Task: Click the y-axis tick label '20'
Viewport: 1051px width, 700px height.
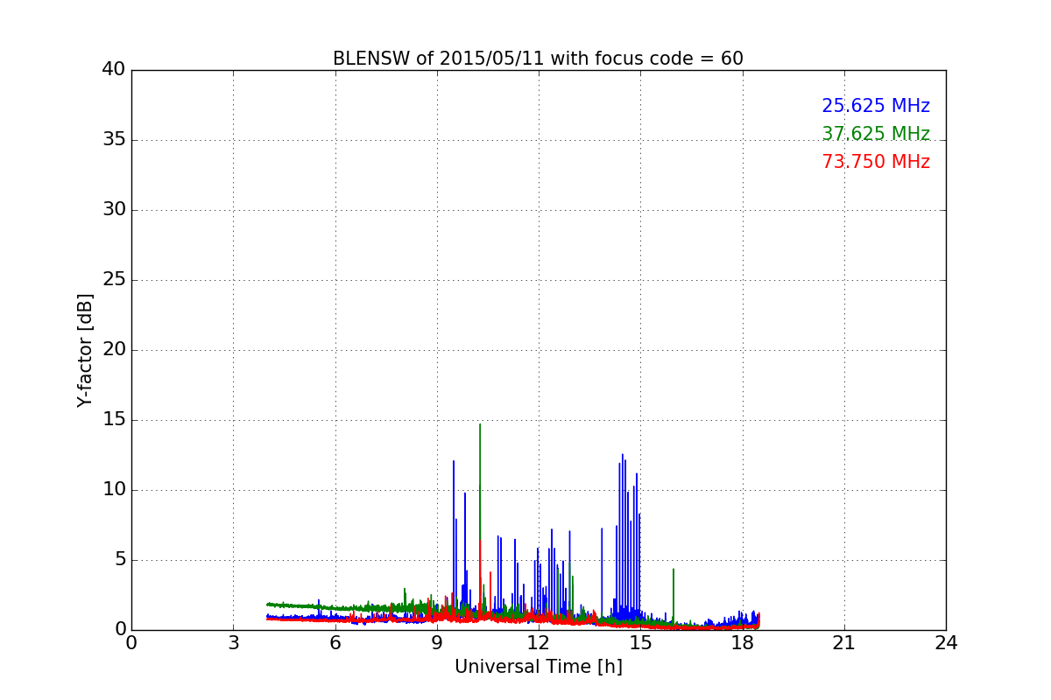Action: click(114, 350)
